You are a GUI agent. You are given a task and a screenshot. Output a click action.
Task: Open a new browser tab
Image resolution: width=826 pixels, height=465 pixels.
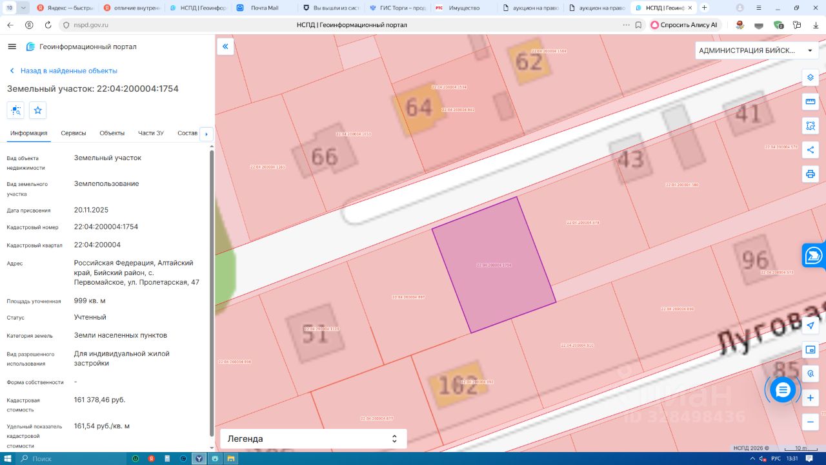point(704,8)
